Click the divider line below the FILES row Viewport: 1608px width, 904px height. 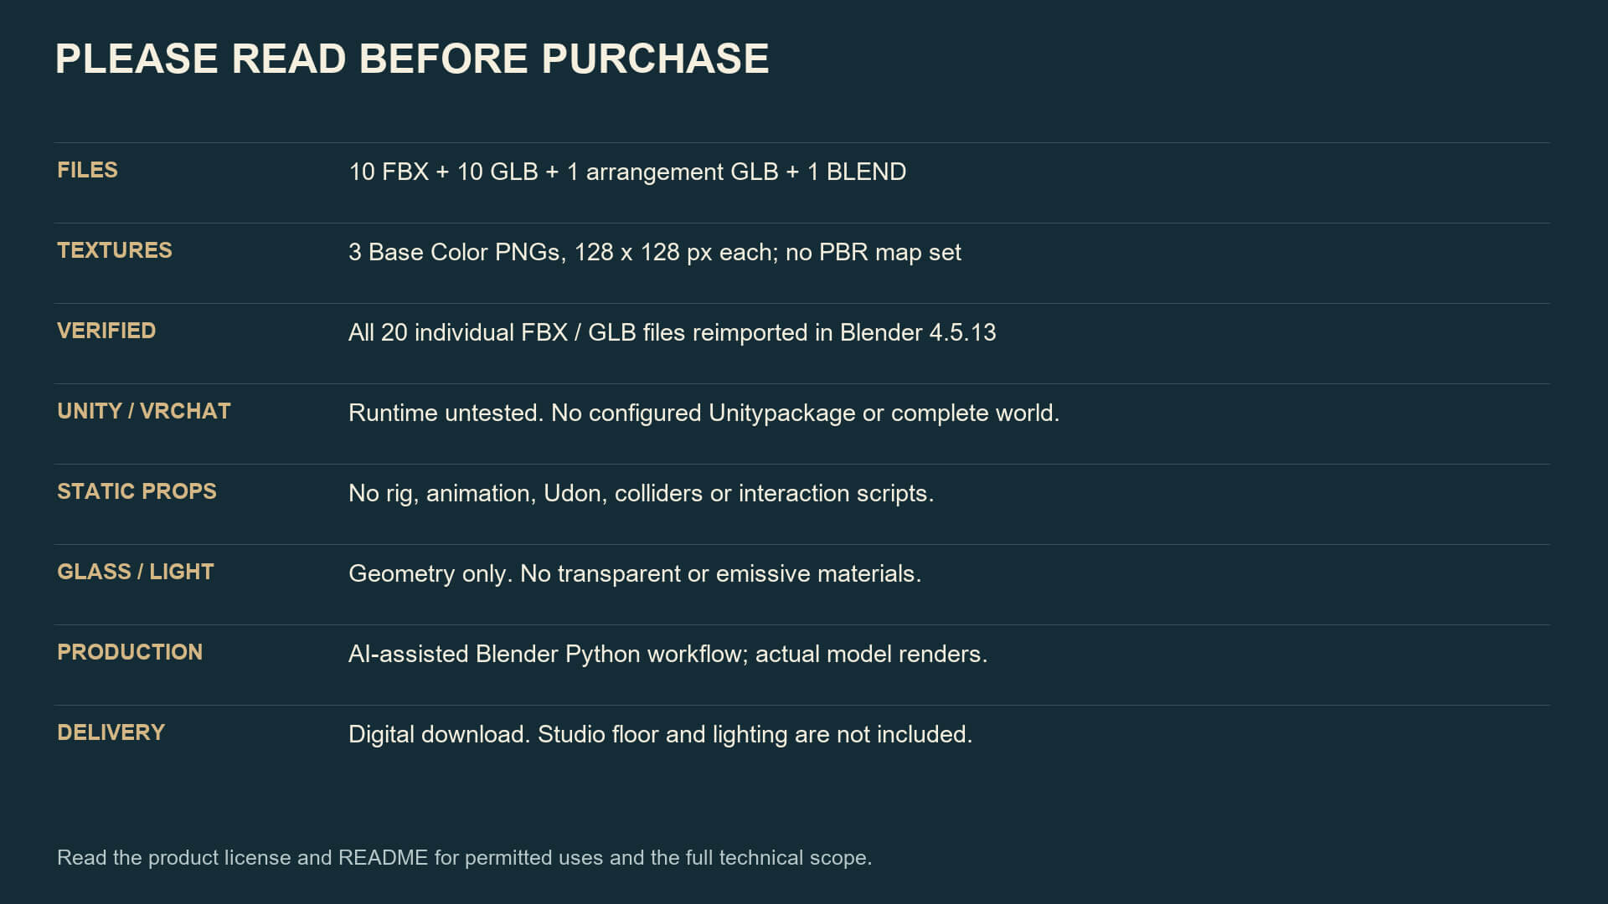coord(802,223)
